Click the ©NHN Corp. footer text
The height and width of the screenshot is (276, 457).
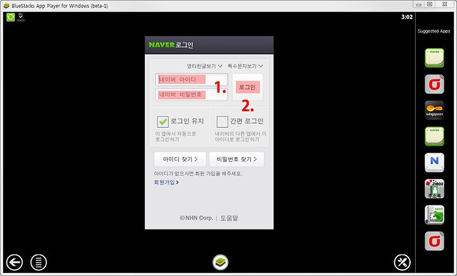[x=196, y=218]
